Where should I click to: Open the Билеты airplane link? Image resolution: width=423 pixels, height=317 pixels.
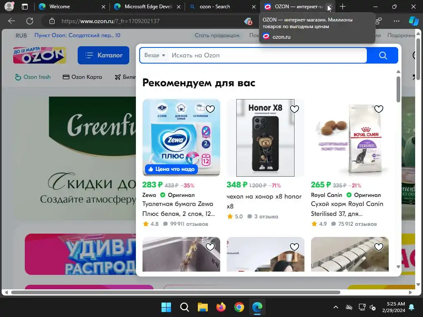pyautogui.click(x=125, y=77)
